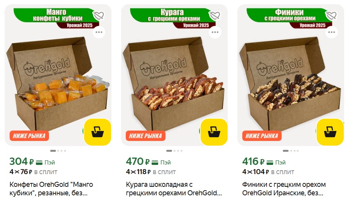This screenshot has height=198, width=348.
Task: Open Курага шоколадная с грецкими орехами title
Action: pos(174,189)
